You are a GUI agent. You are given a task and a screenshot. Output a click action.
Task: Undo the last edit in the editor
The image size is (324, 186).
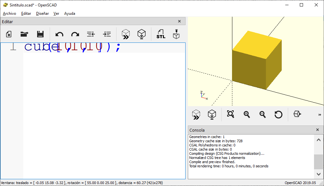(59, 34)
